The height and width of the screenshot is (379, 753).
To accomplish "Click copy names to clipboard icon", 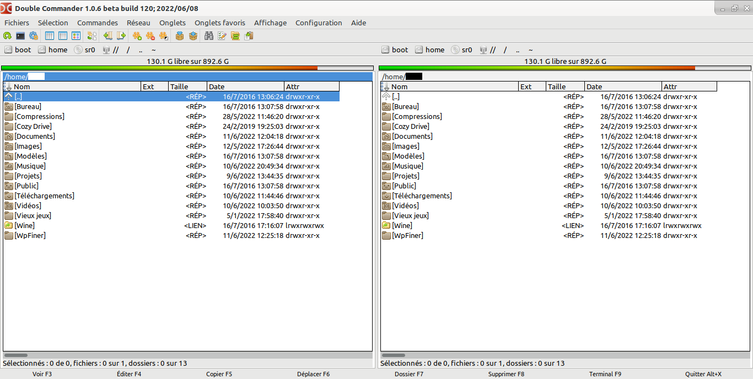I will [249, 36].
